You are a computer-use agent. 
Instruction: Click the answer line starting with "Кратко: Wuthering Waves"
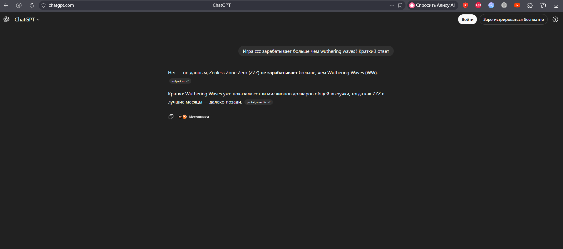pos(276,94)
